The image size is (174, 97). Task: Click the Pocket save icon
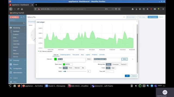pyautogui.click(x=116, y=9)
